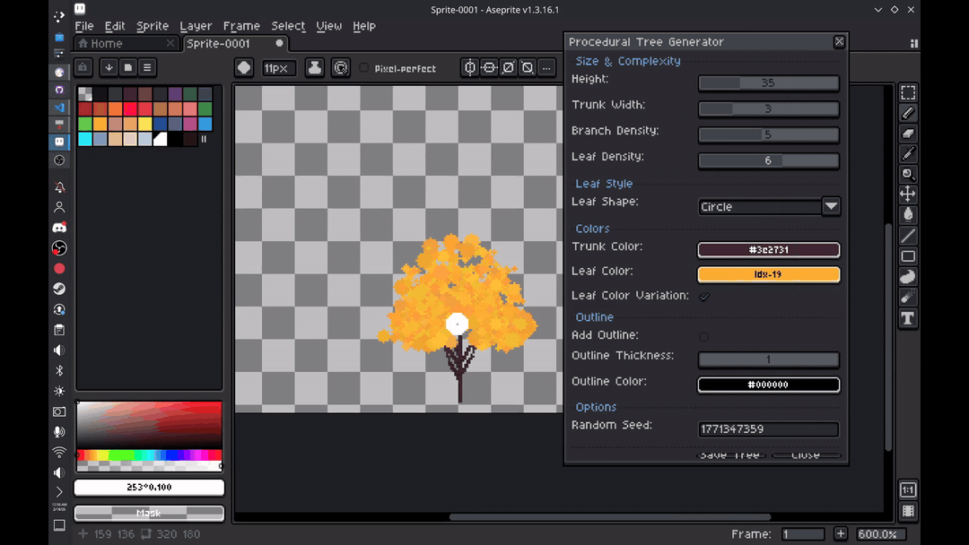Viewport: 969px width, 545px height.
Task: Uncheck Leaf Color Variation
Action: [x=704, y=297]
